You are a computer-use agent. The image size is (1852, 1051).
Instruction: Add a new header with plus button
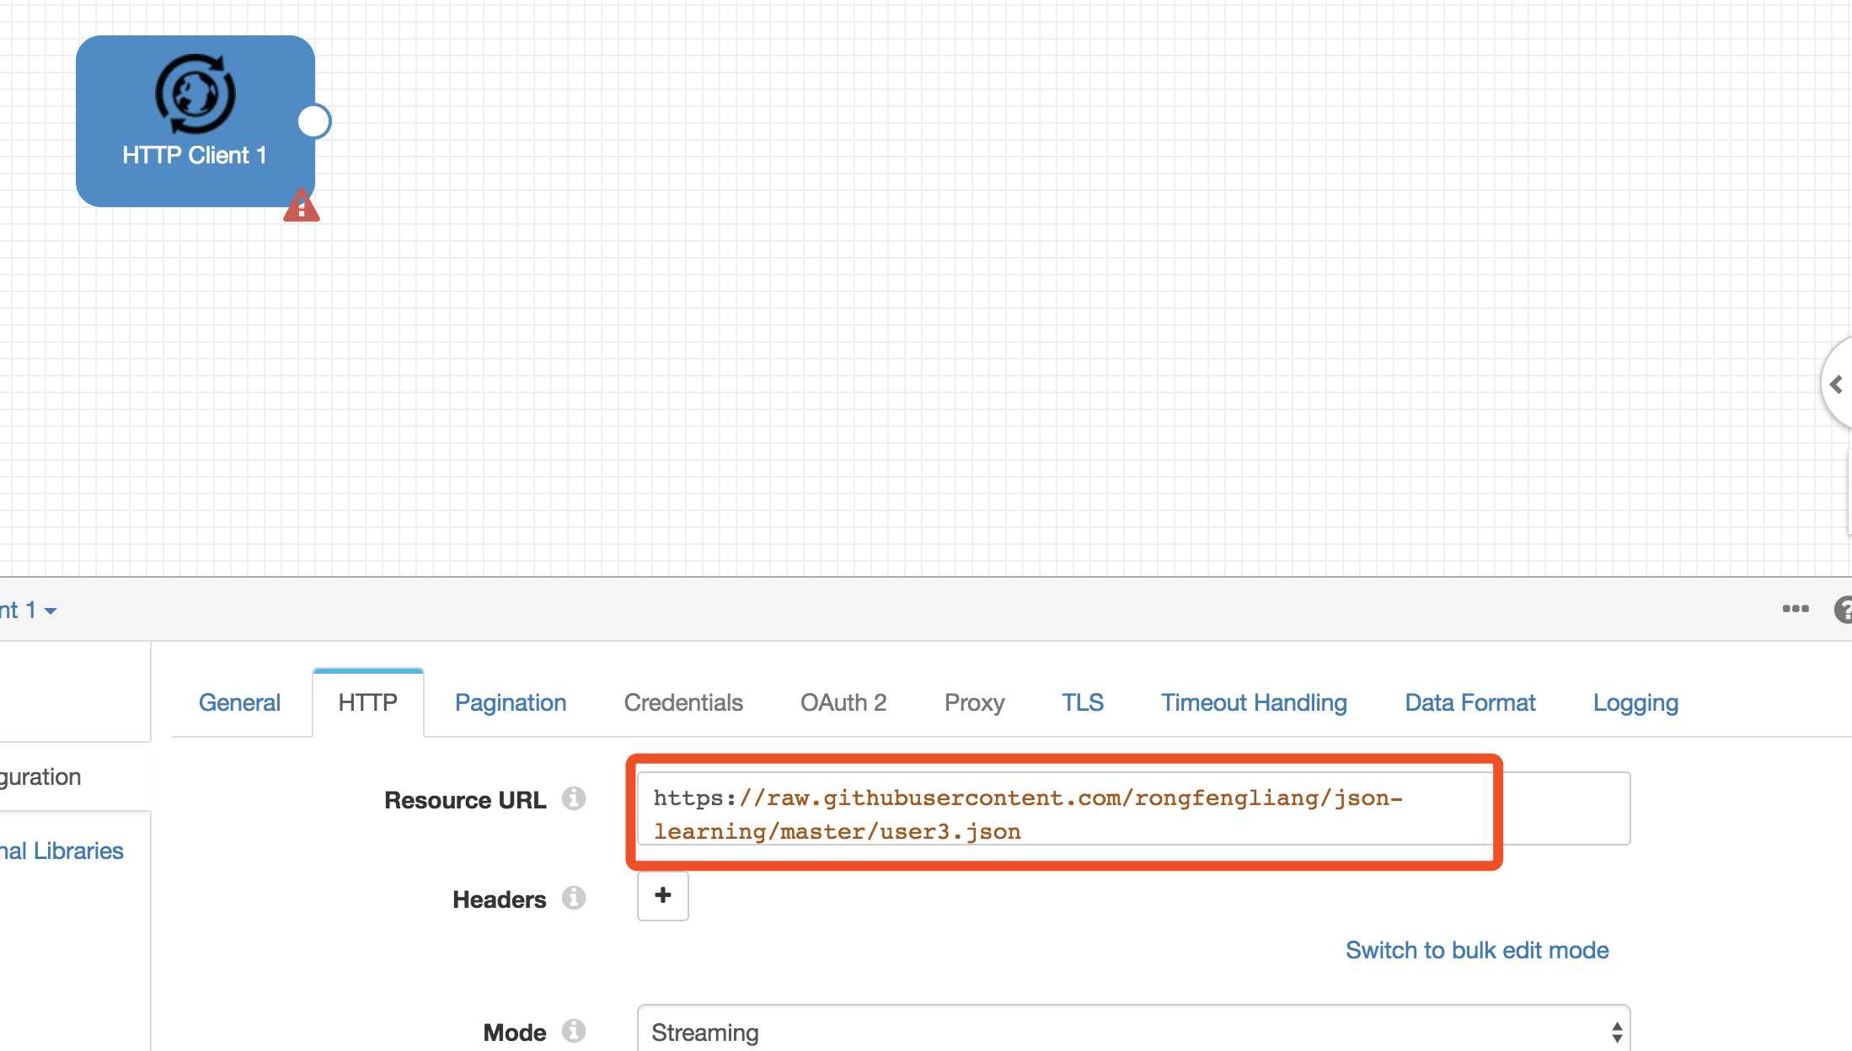click(x=663, y=895)
